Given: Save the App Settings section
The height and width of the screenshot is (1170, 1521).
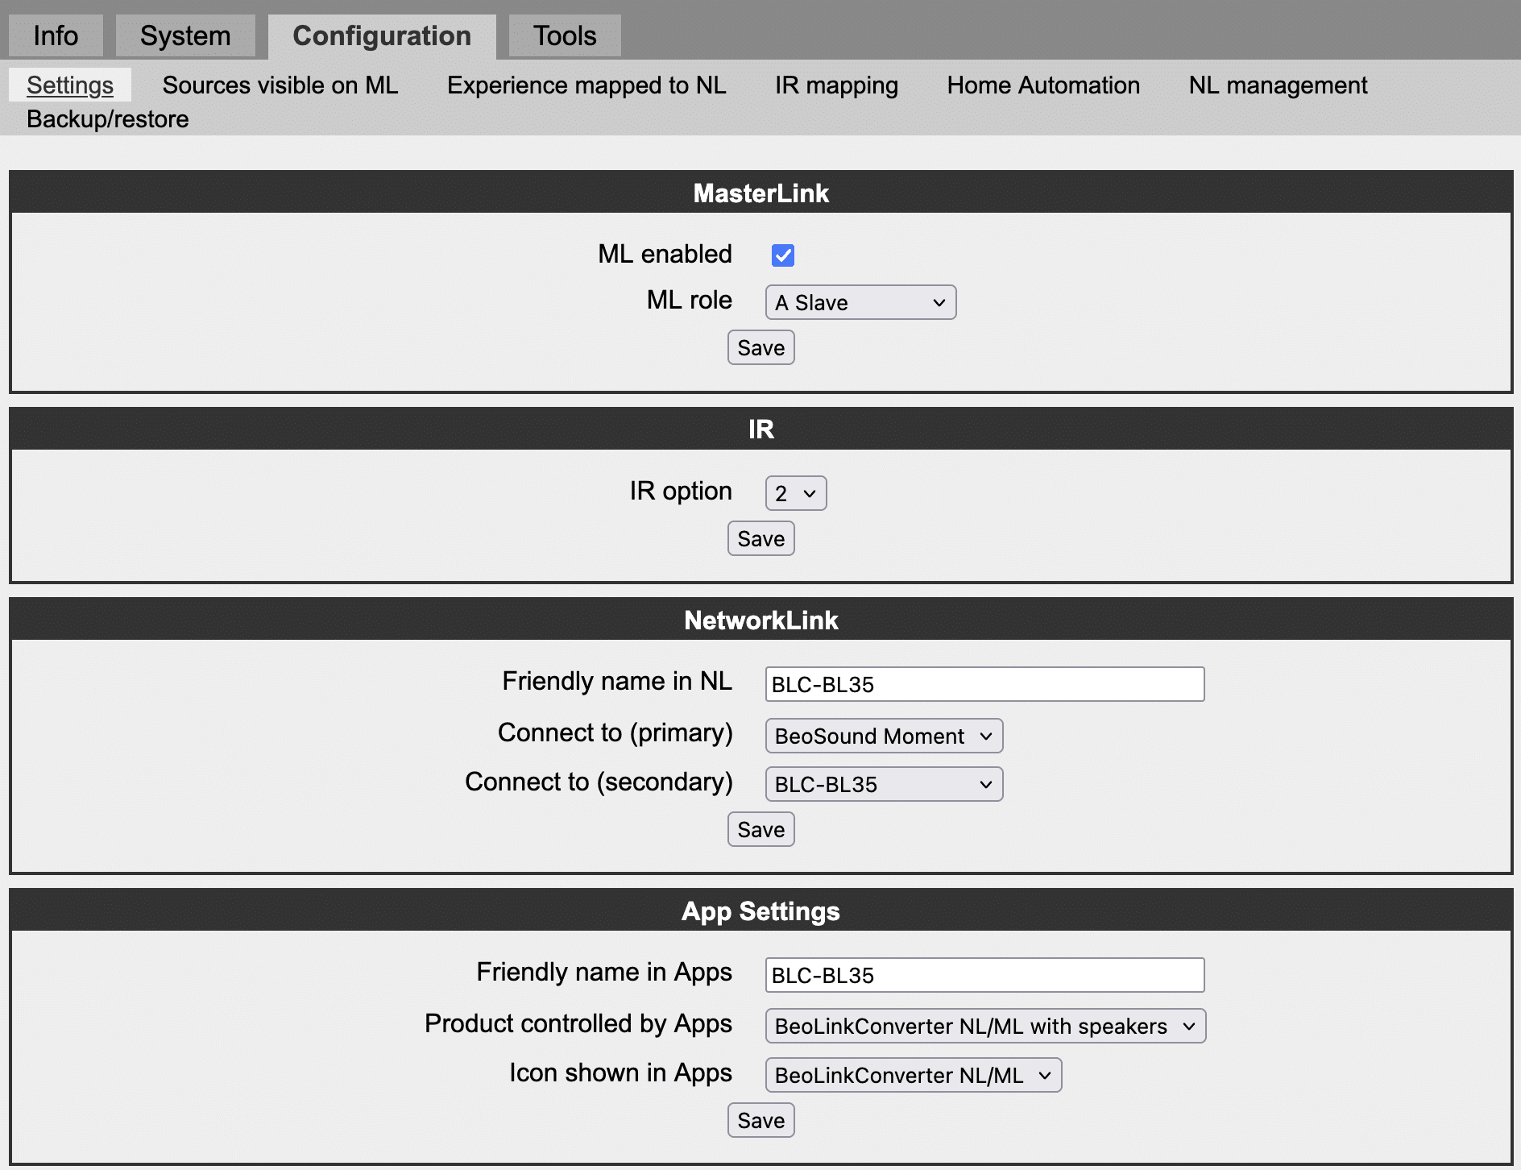Looking at the screenshot, I should click(x=761, y=1120).
